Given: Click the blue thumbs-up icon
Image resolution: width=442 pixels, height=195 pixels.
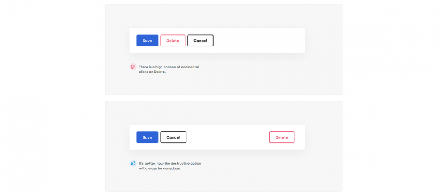Looking at the screenshot, I should coord(133,163).
